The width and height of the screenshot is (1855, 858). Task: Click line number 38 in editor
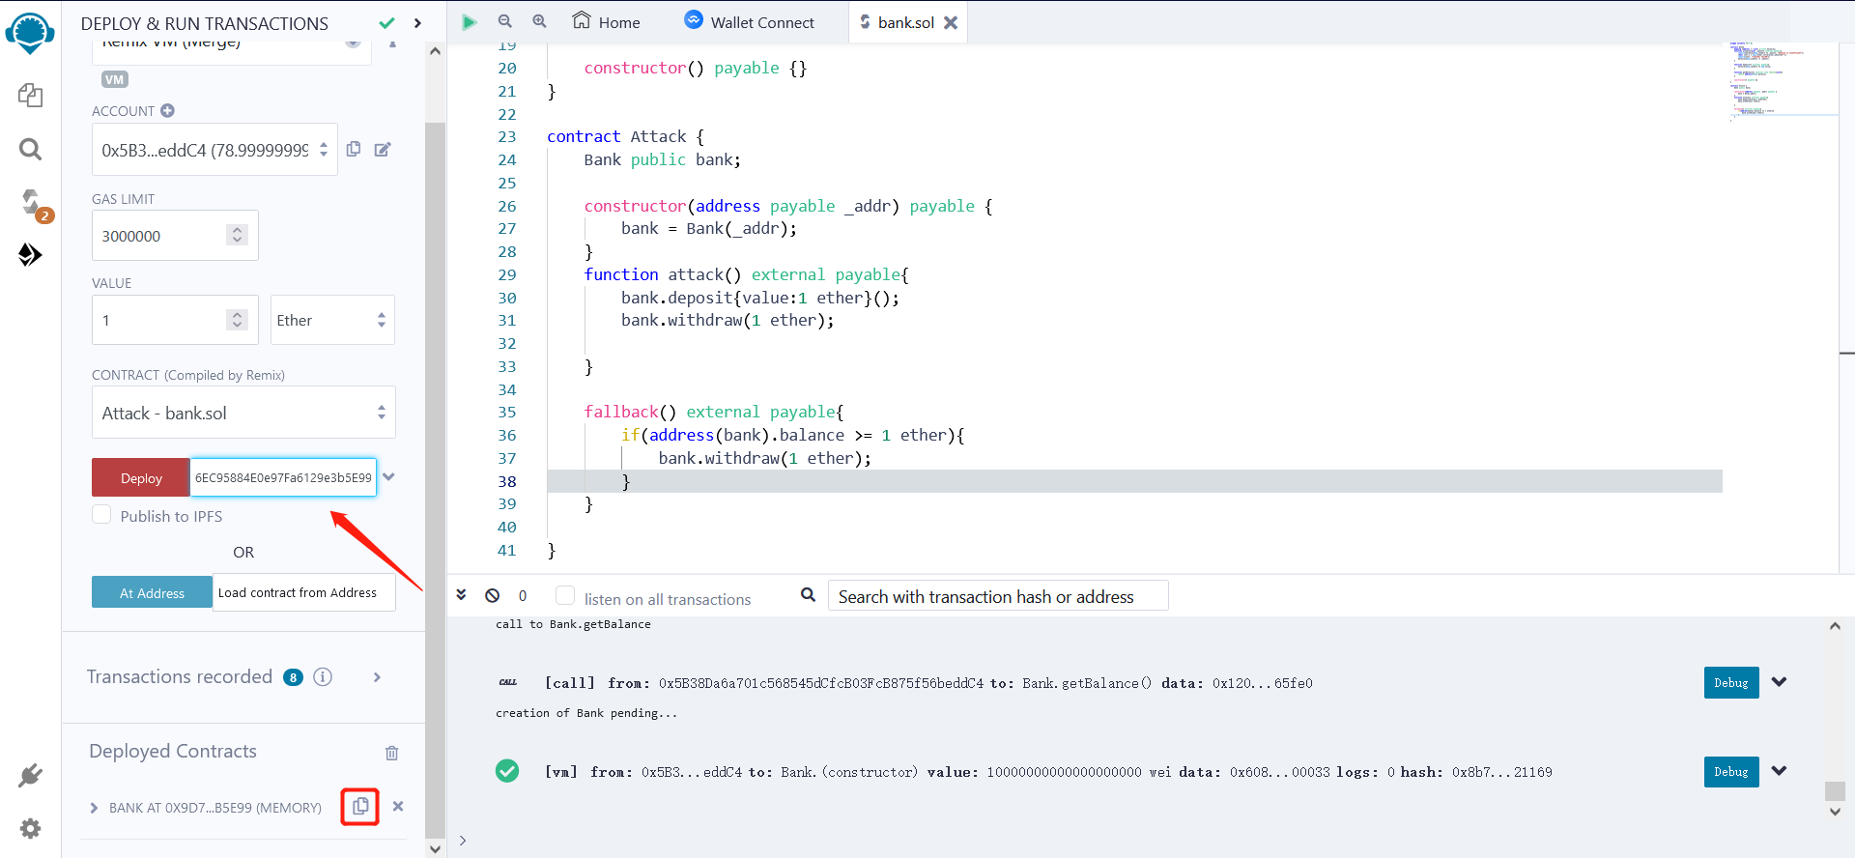507,481
